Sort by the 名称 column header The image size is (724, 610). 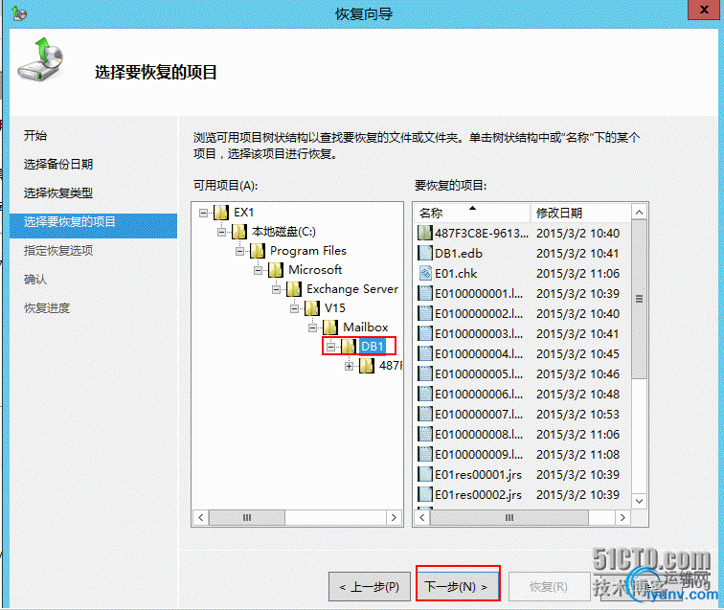pos(472,213)
